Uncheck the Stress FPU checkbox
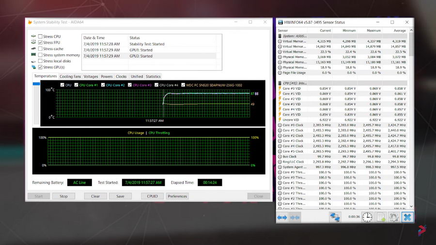 [41, 43]
